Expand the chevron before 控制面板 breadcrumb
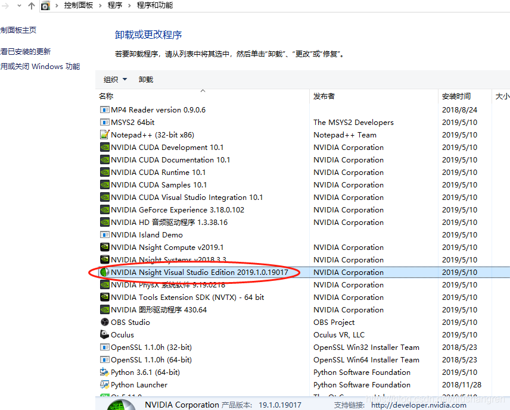The image size is (510, 410). 57,5
